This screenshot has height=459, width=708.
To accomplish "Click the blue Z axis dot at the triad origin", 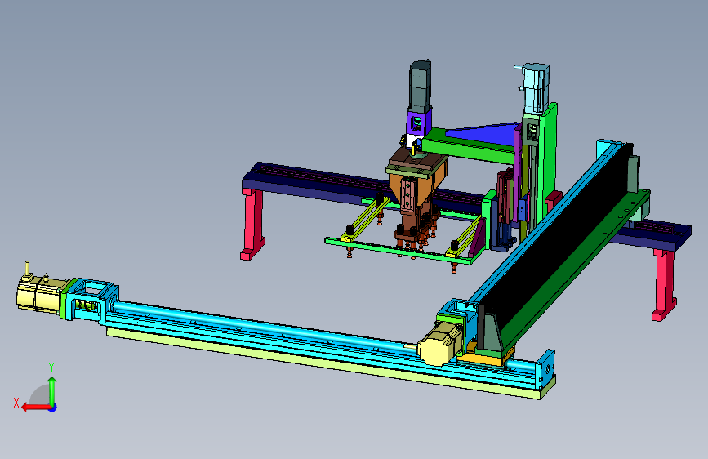I will [x=53, y=408].
